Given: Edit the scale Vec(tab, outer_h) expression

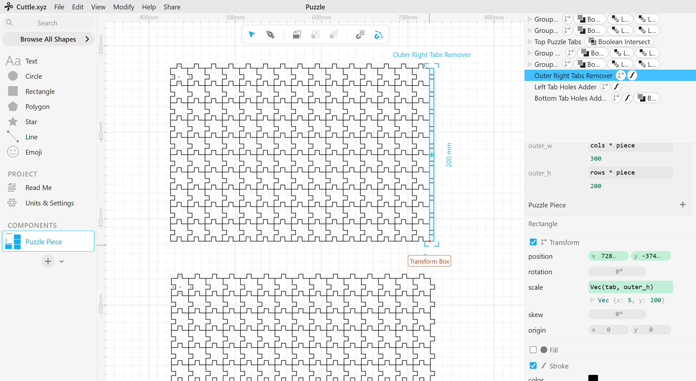Looking at the screenshot, I should click(x=630, y=287).
